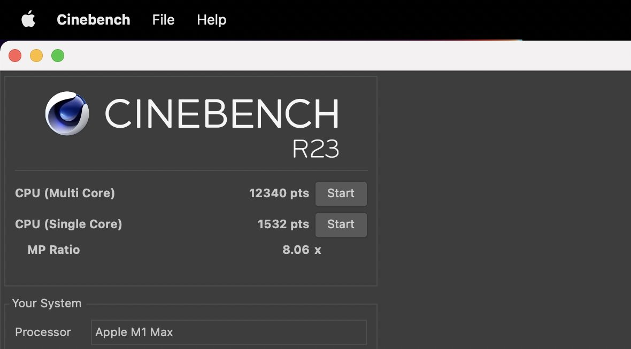Click the 12340 pts multi-core score
The width and height of the screenshot is (631, 349).
pyautogui.click(x=279, y=193)
